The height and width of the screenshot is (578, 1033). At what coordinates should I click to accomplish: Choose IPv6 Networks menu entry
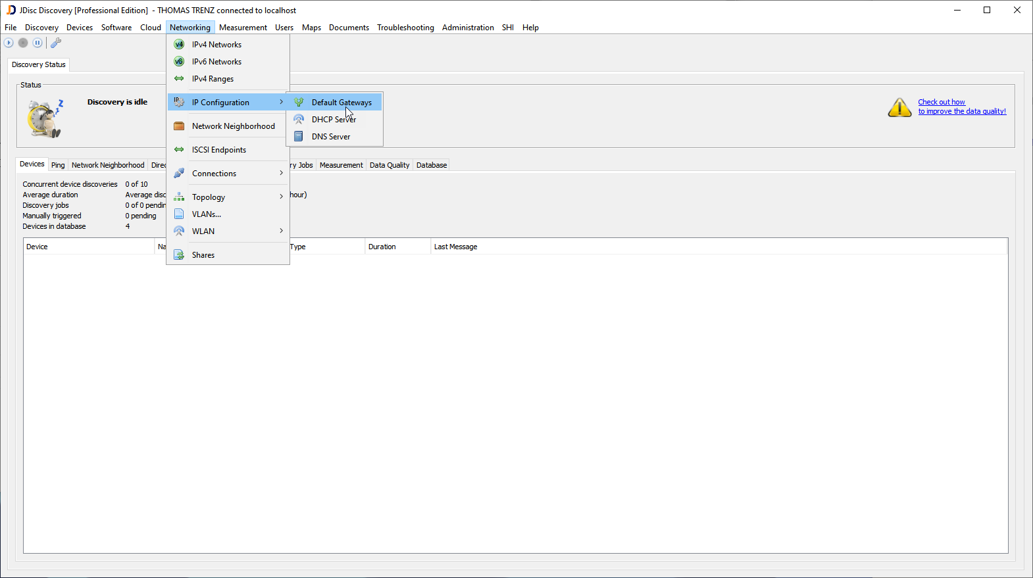point(228,62)
